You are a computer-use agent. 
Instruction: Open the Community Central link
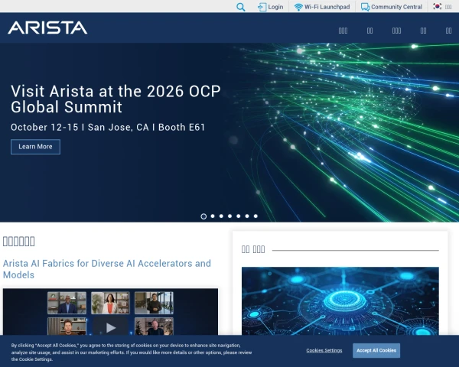396,7
